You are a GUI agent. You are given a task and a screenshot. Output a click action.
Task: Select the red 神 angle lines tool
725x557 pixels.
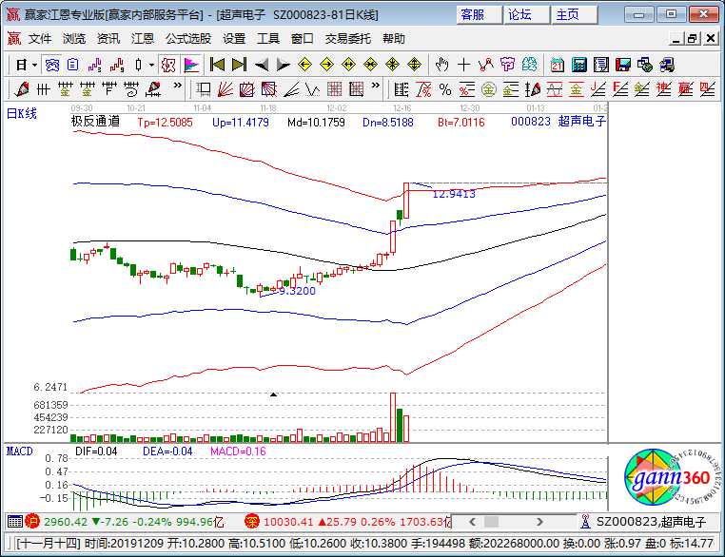[x=663, y=89]
